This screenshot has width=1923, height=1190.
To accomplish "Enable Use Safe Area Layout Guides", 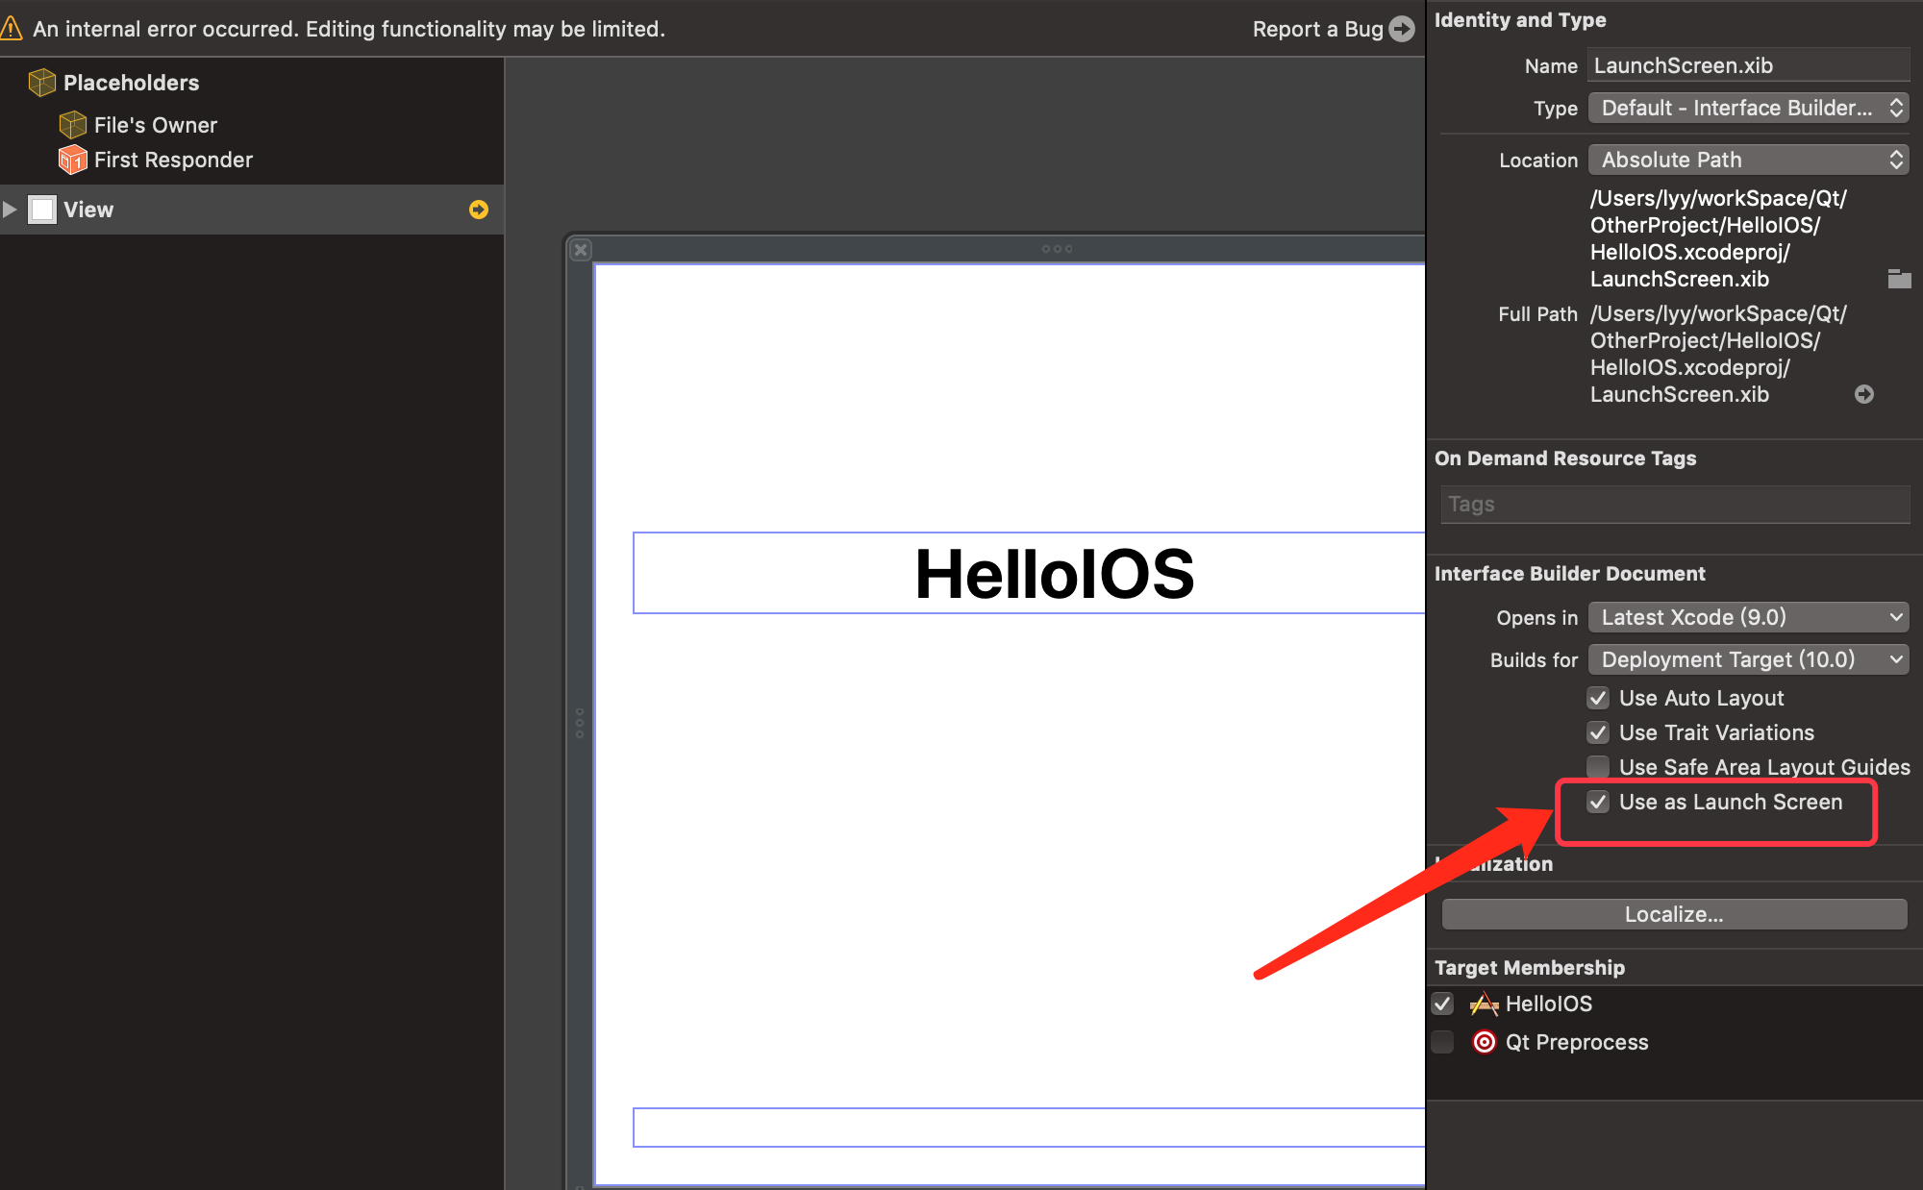I will pos(1598,767).
